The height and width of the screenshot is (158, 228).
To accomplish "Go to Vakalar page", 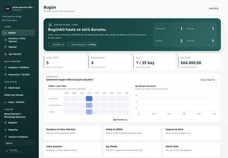I will pyautogui.click(x=19, y=47).
